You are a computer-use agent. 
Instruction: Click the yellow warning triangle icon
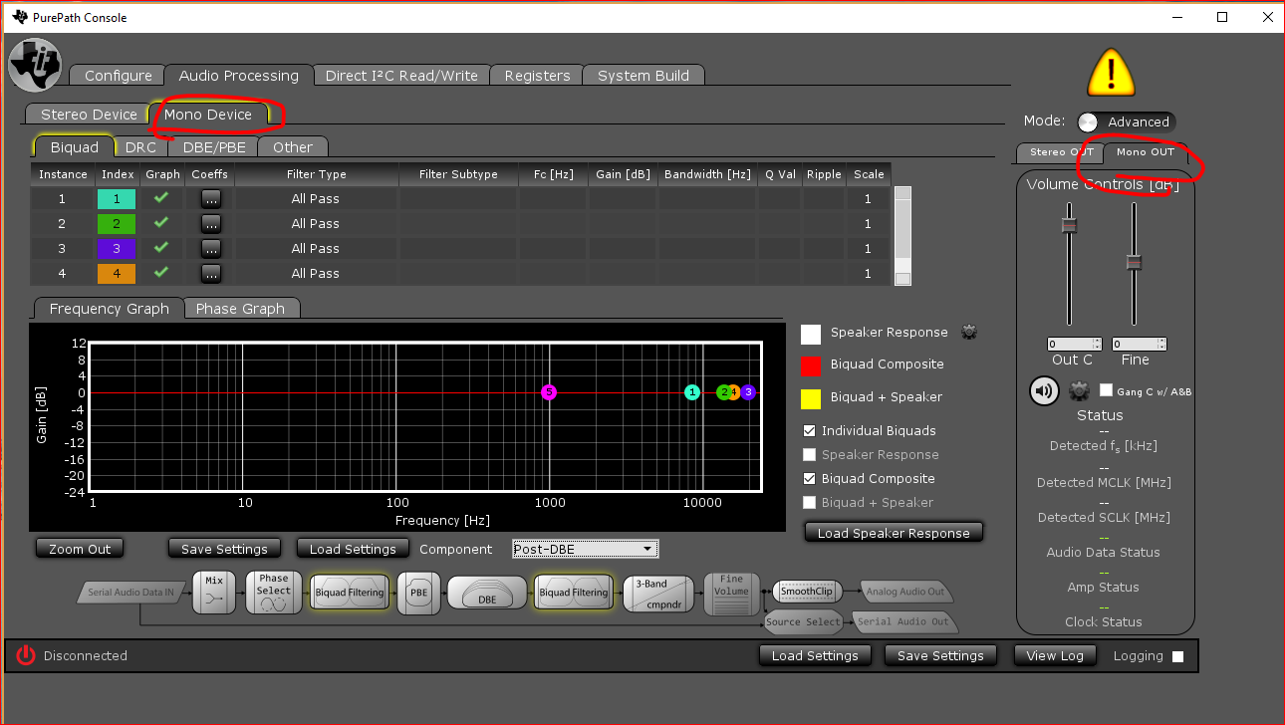pos(1111,72)
